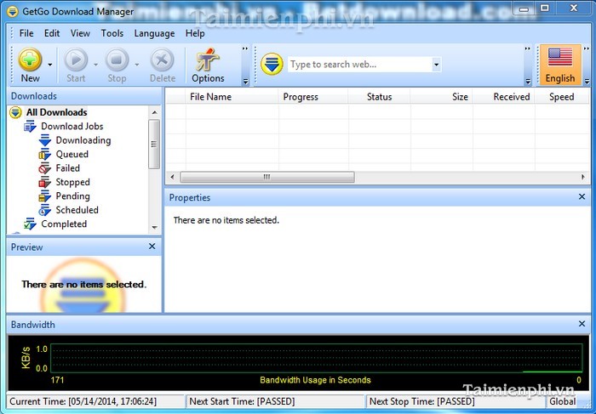This screenshot has height=414, width=596.
Task: Click the Downloads tree vertical scrollbar thumb
Action: click(154, 145)
